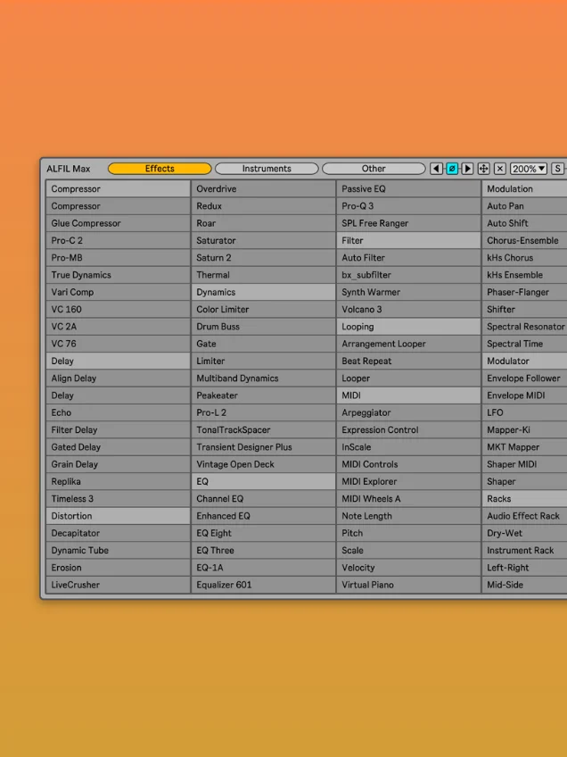Pick True Dynamics effect
The image size is (567, 757).
[x=118, y=275]
